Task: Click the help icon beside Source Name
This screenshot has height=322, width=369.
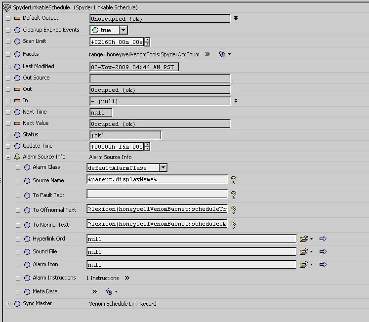Action: (234, 180)
